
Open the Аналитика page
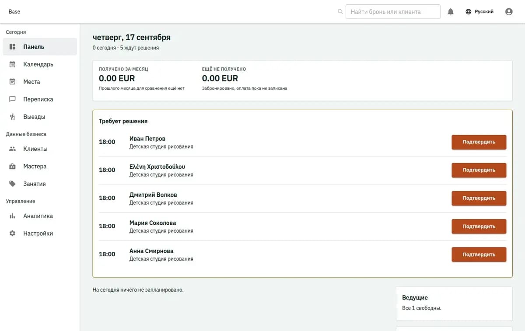click(x=40, y=216)
